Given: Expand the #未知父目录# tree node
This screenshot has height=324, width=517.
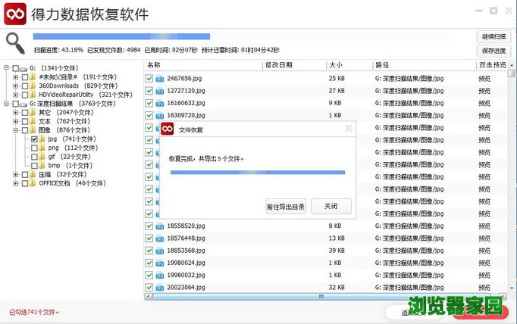Looking at the screenshot, I should click(16, 77).
